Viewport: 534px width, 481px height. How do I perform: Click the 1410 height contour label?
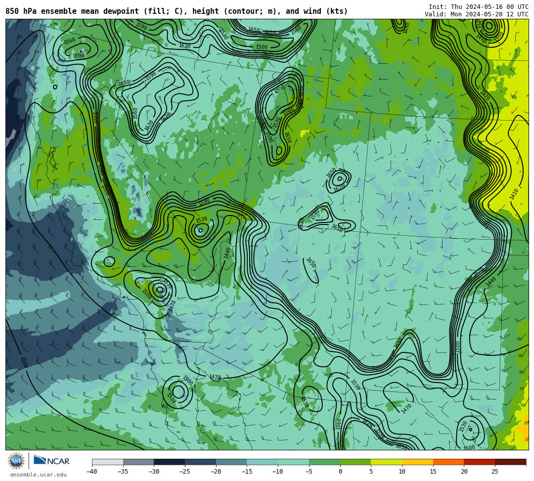(514, 194)
